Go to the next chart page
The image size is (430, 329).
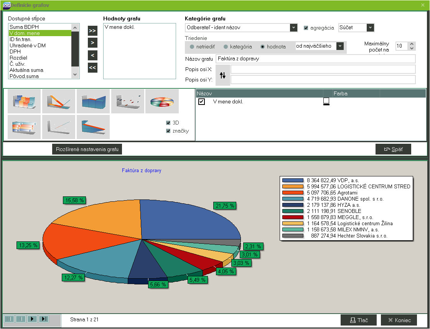[33, 319]
